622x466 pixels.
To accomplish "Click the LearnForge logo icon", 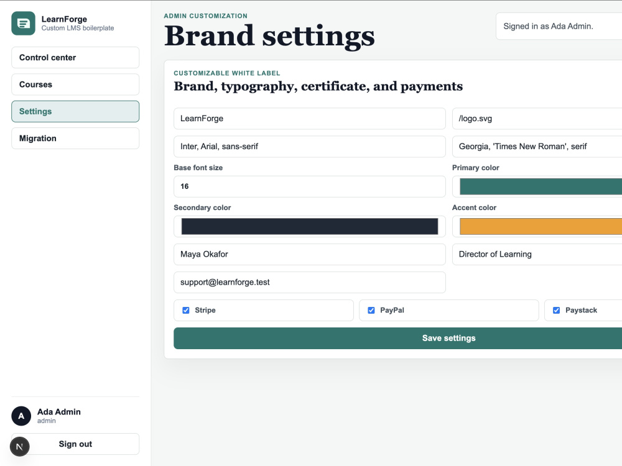I will pos(24,24).
